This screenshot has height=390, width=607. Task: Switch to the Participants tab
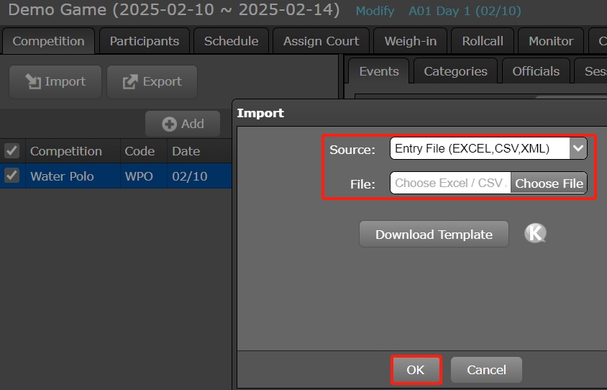tap(145, 41)
